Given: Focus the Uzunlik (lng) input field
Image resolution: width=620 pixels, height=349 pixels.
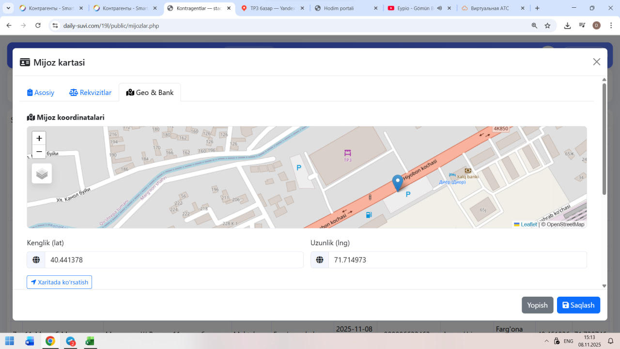Looking at the screenshot, I should (x=457, y=260).
